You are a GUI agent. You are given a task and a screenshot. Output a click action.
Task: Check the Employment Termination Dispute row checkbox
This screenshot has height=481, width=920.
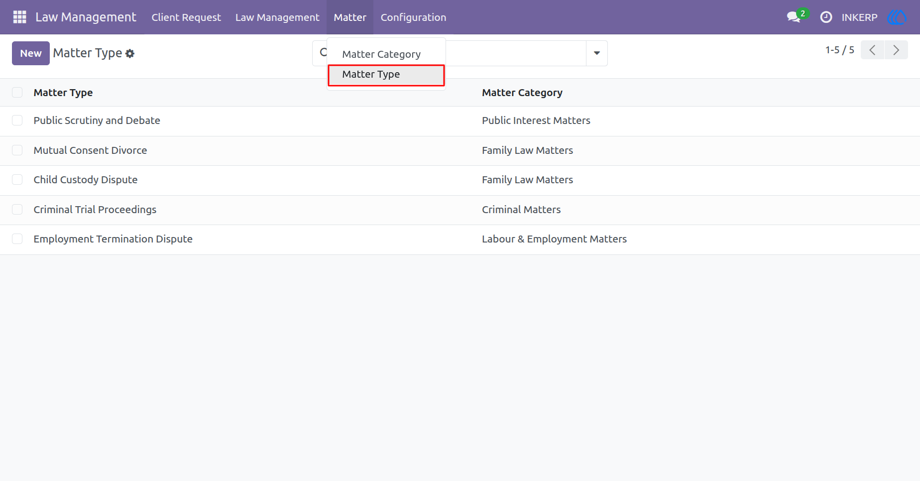coord(17,239)
